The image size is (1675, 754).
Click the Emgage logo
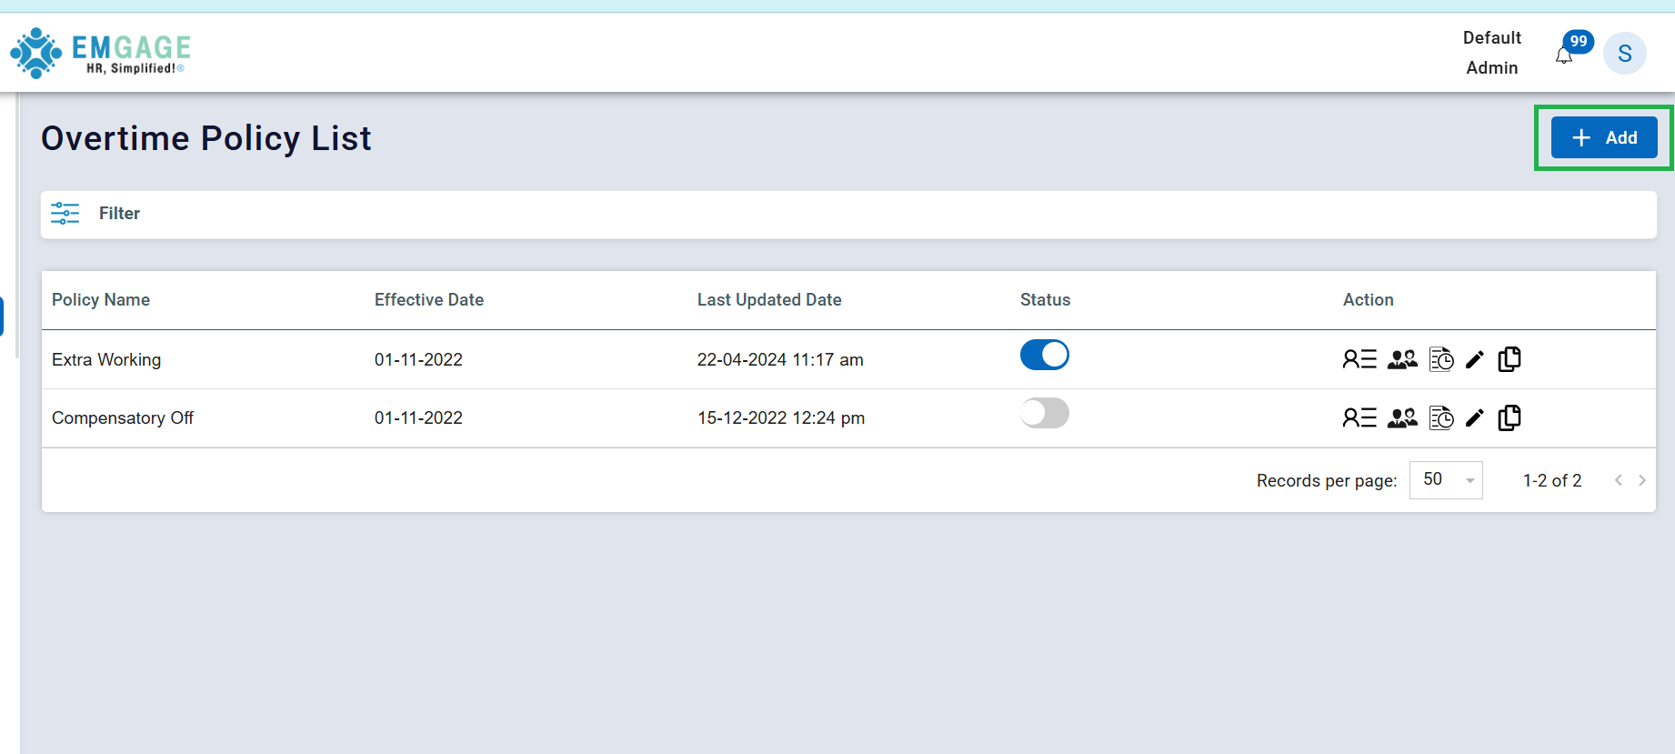100,53
